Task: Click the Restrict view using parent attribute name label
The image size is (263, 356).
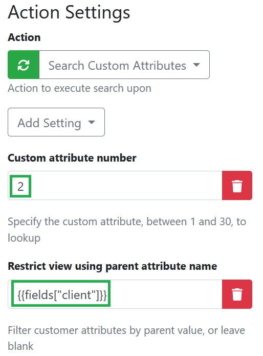Action: 113,266
